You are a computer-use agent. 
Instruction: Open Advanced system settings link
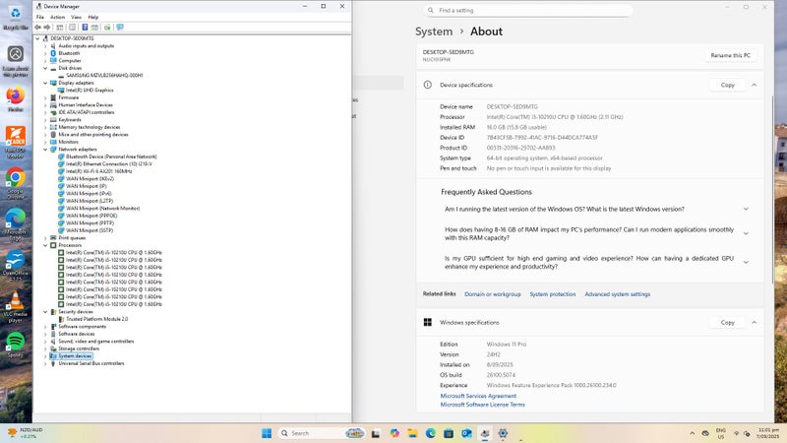pos(617,294)
